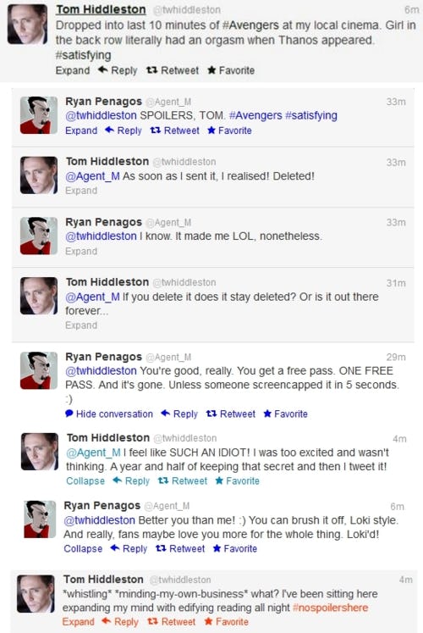Image resolution: width=423 pixels, height=633 pixels.
Task: Open #satisfying hashtag in Ryan Penagos's reply
Action: (x=311, y=116)
